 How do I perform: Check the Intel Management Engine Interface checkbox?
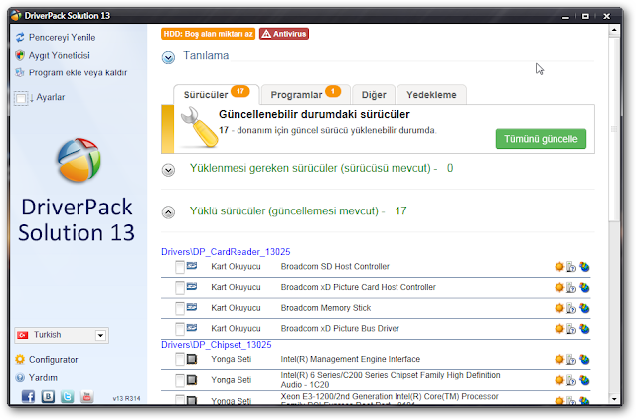(180, 360)
